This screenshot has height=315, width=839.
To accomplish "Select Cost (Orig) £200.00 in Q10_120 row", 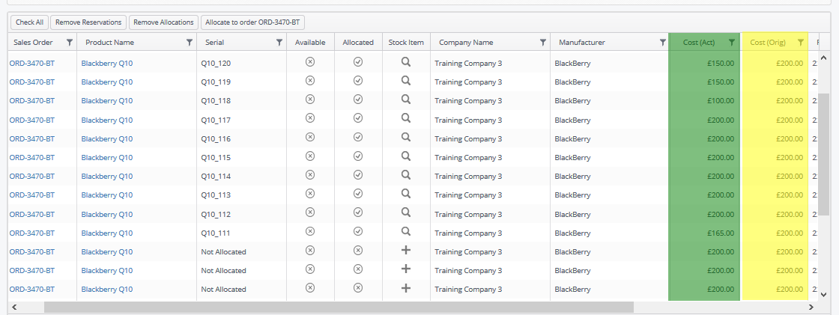I will tap(790, 63).
